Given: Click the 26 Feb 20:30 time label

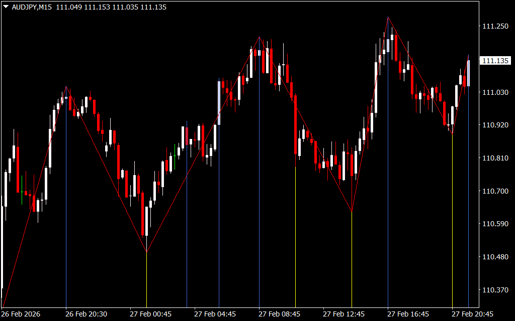Looking at the screenshot, I should coord(86,314).
